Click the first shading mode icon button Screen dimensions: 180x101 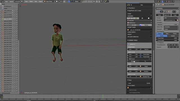point(130,18)
